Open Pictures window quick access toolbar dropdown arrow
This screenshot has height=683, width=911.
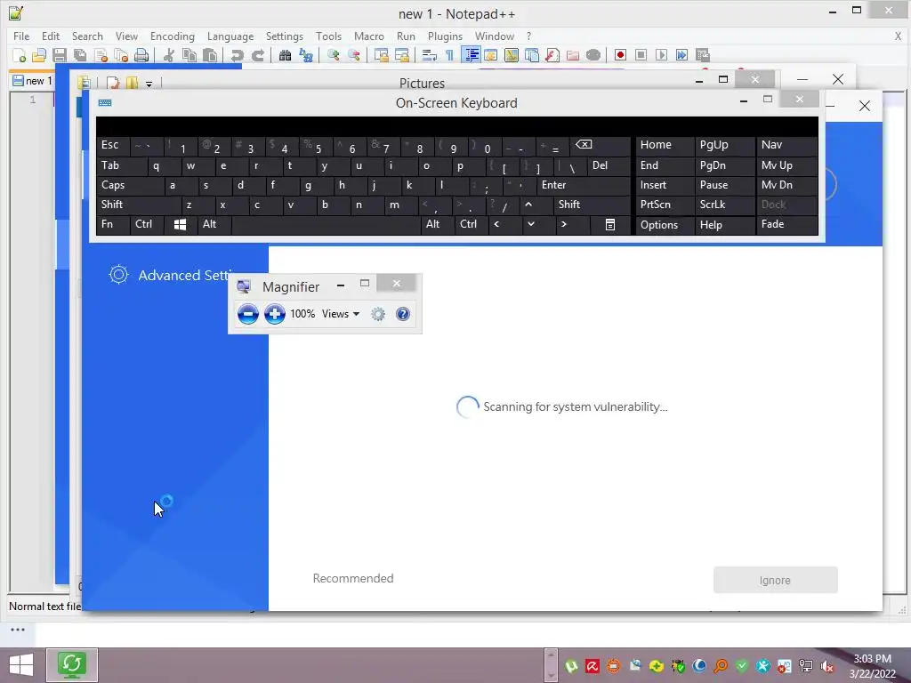click(x=149, y=84)
